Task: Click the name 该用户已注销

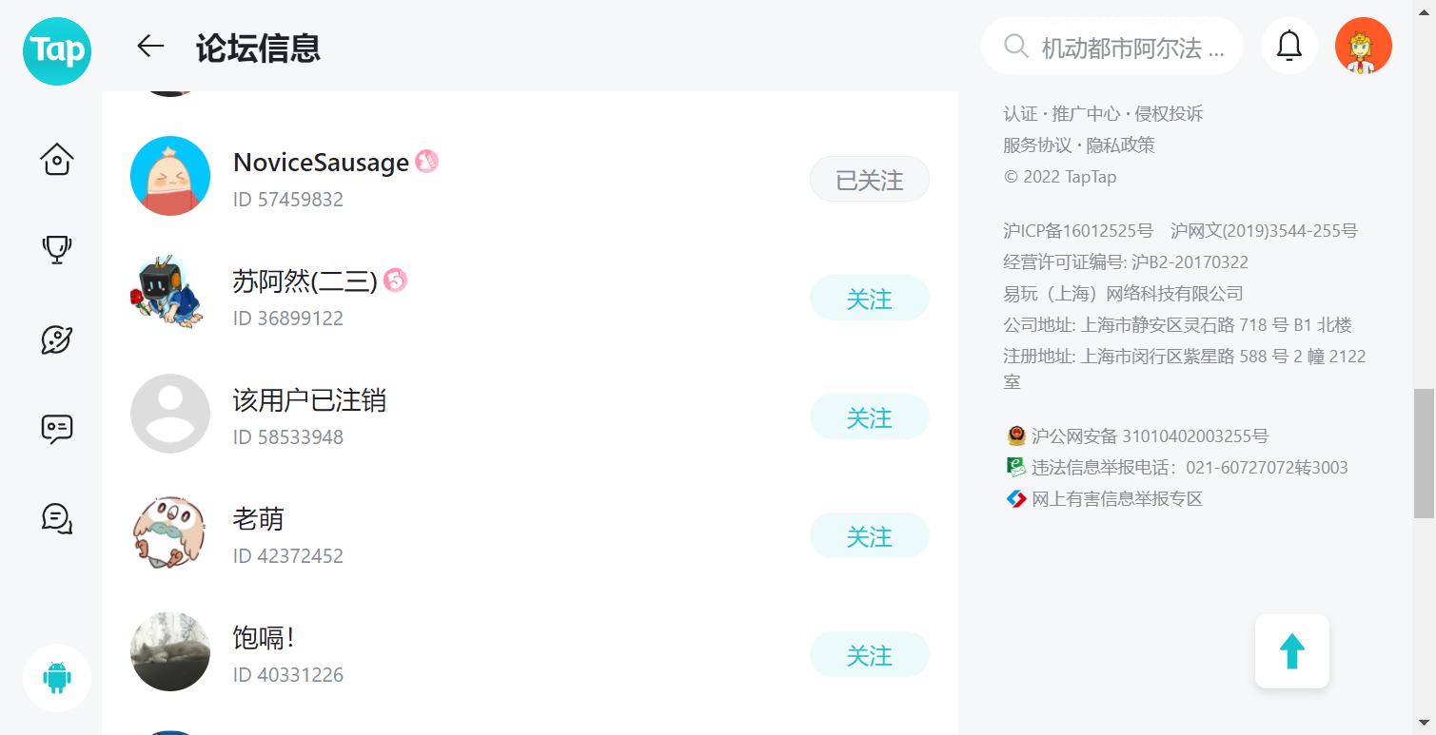Action: [x=309, y=400]
